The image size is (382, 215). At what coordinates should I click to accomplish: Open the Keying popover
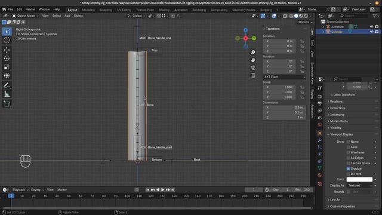click(x=37, y=190)
